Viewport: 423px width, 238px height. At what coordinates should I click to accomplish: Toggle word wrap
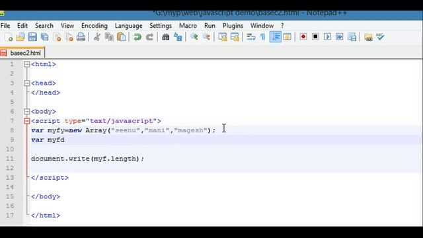pyautogui.click(x=251, y=37)
